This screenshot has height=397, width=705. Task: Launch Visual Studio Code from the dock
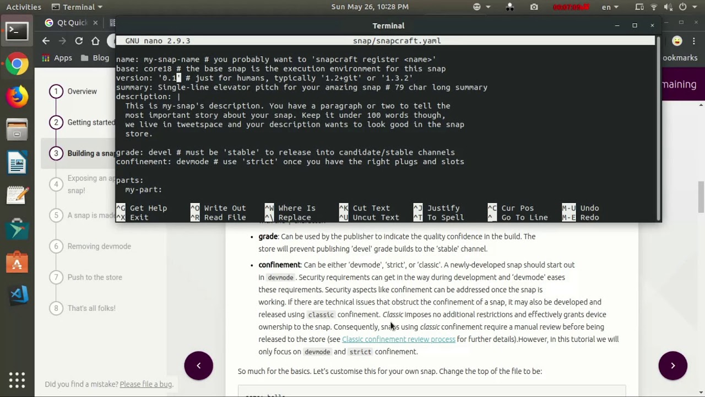click(17, 295)
